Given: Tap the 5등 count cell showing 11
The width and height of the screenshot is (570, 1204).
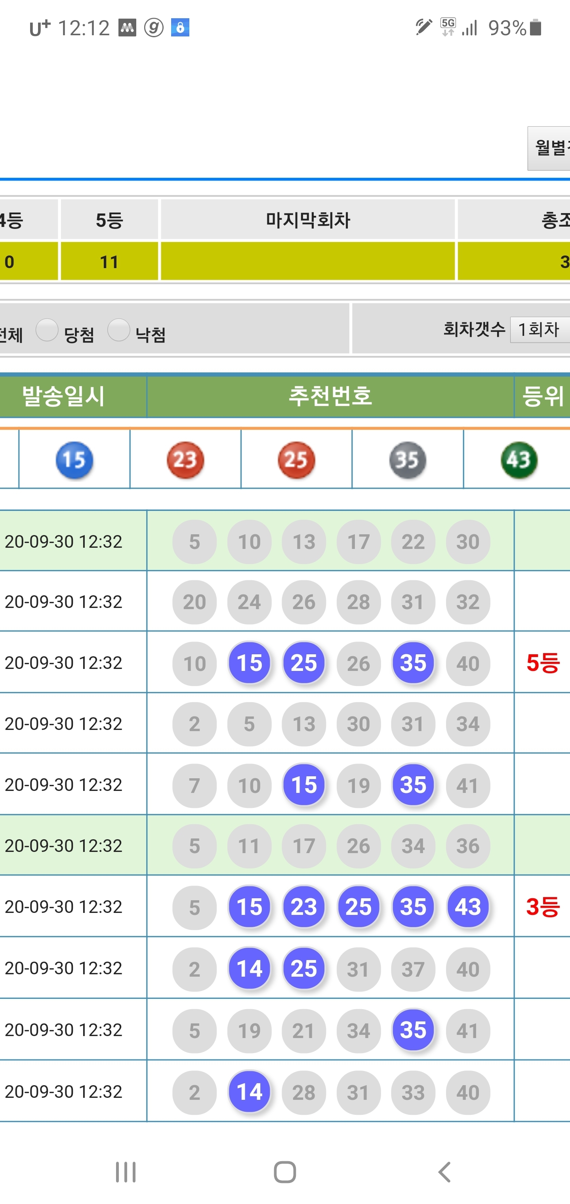Looking at the screenshot, I should [109, 261].
